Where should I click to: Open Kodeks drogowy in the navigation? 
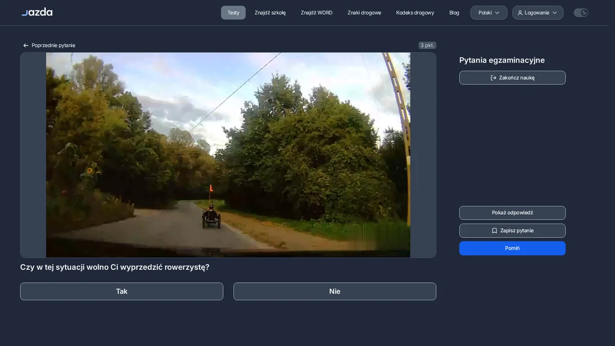coord(415,13)
